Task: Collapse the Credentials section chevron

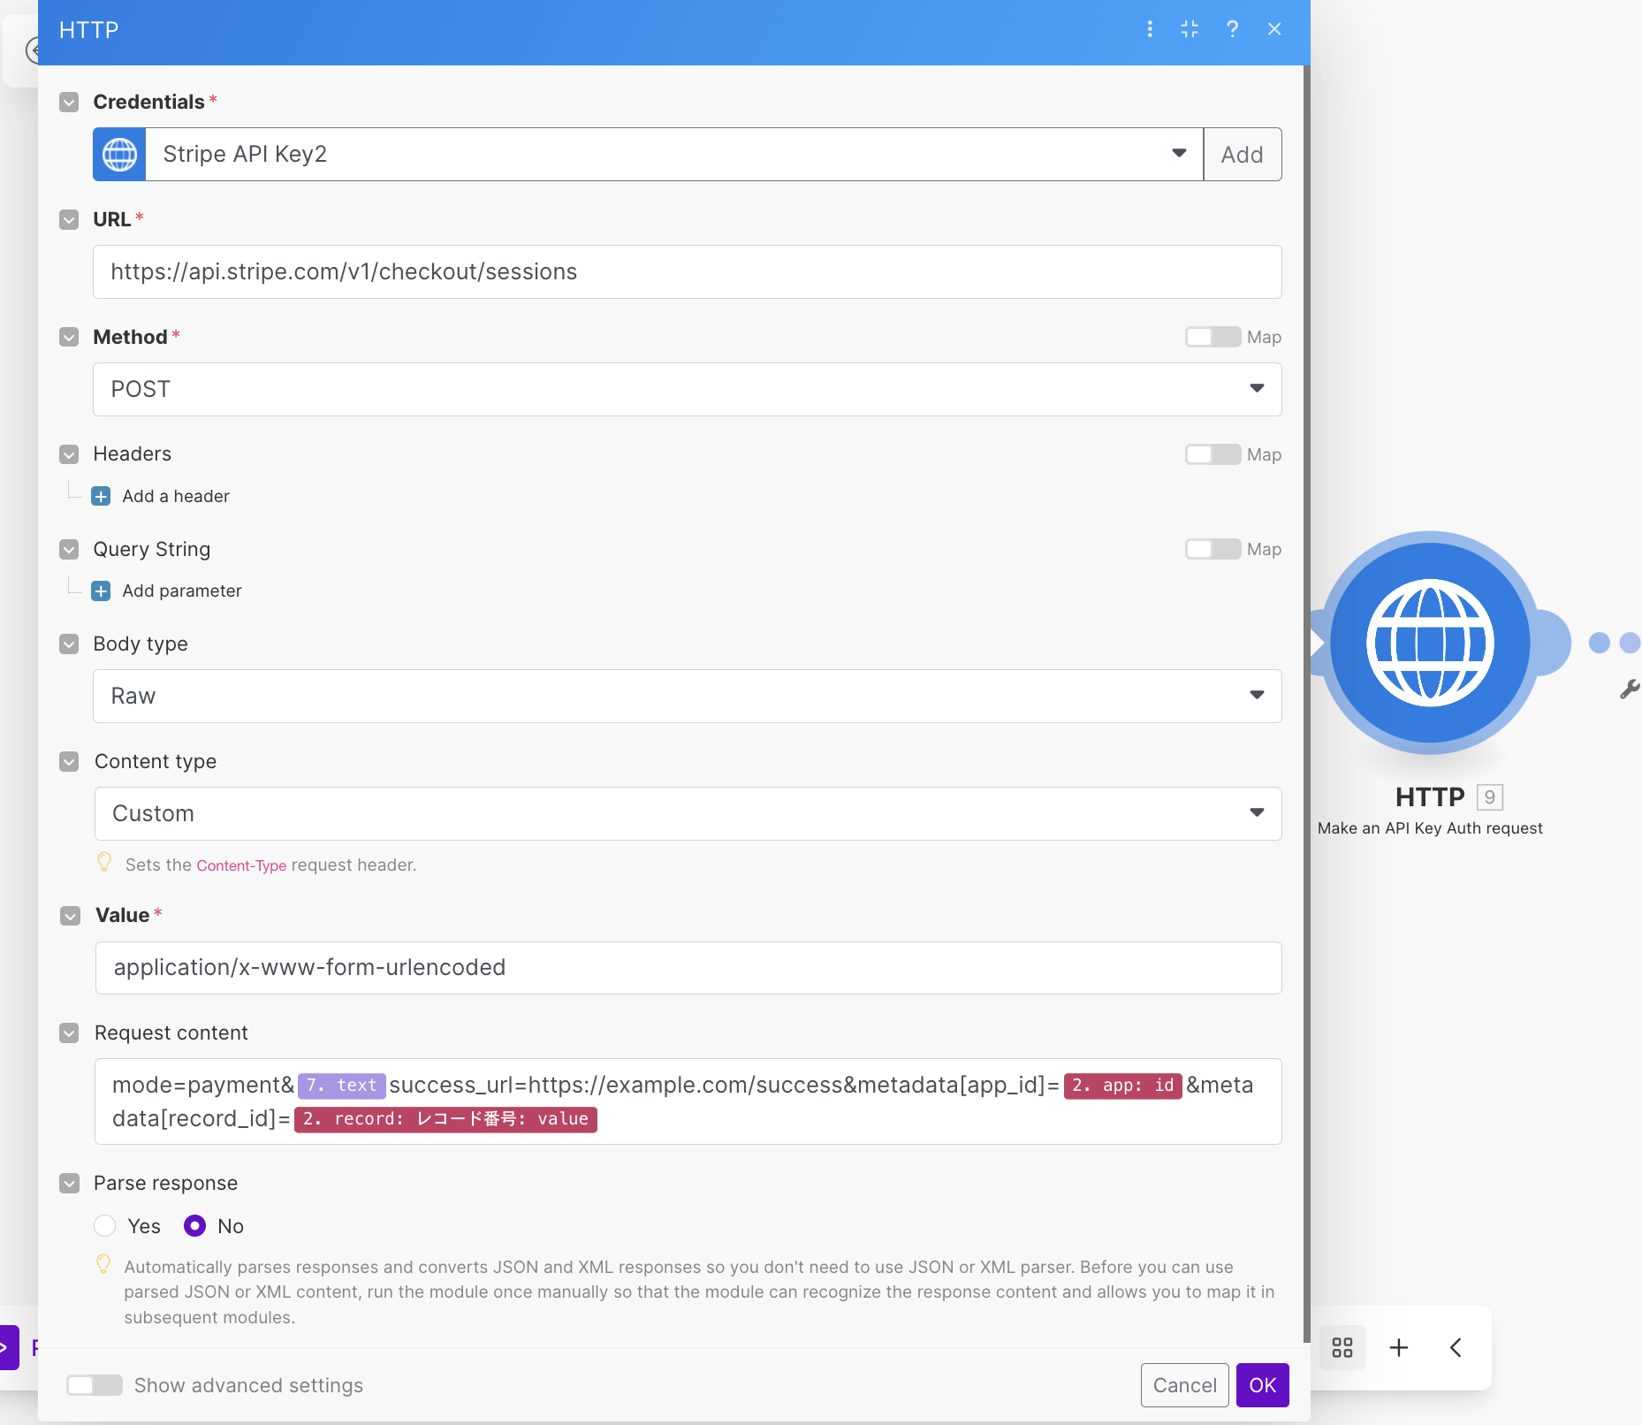Action: point(69,103)
